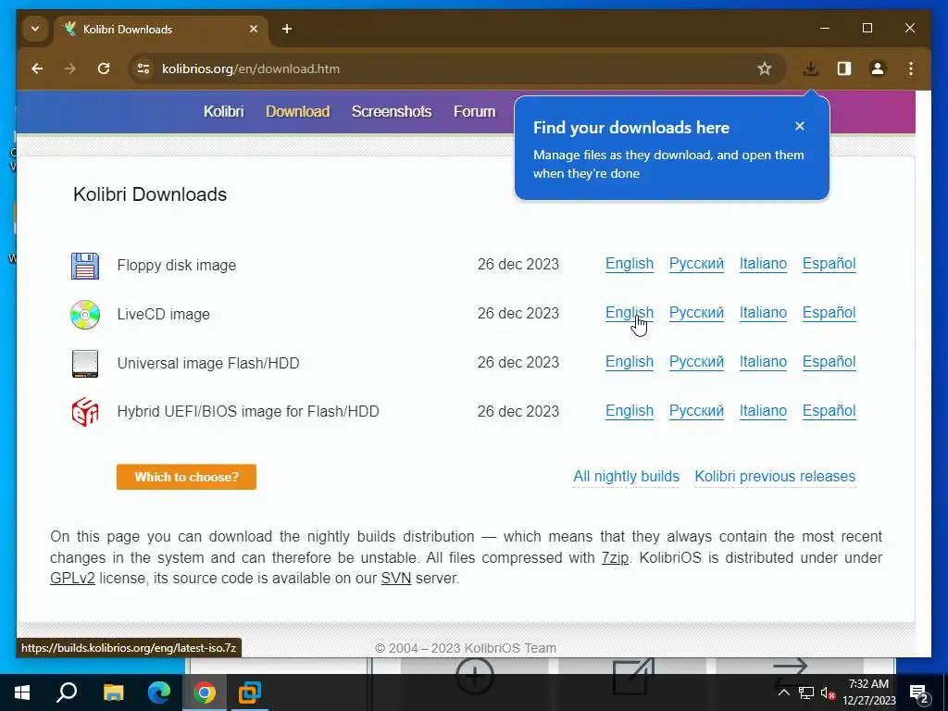948x711 pixels.
Task: Click the 'LiveCD image' label text
Action: 163,315
